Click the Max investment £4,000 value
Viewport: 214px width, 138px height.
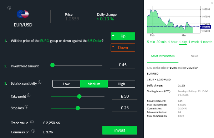click(182, 105)
